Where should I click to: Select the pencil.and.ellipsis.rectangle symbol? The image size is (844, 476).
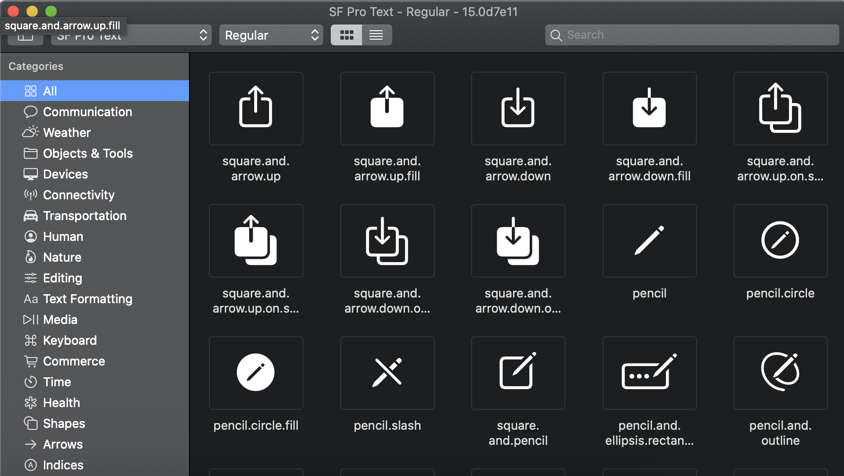(649, 373)
